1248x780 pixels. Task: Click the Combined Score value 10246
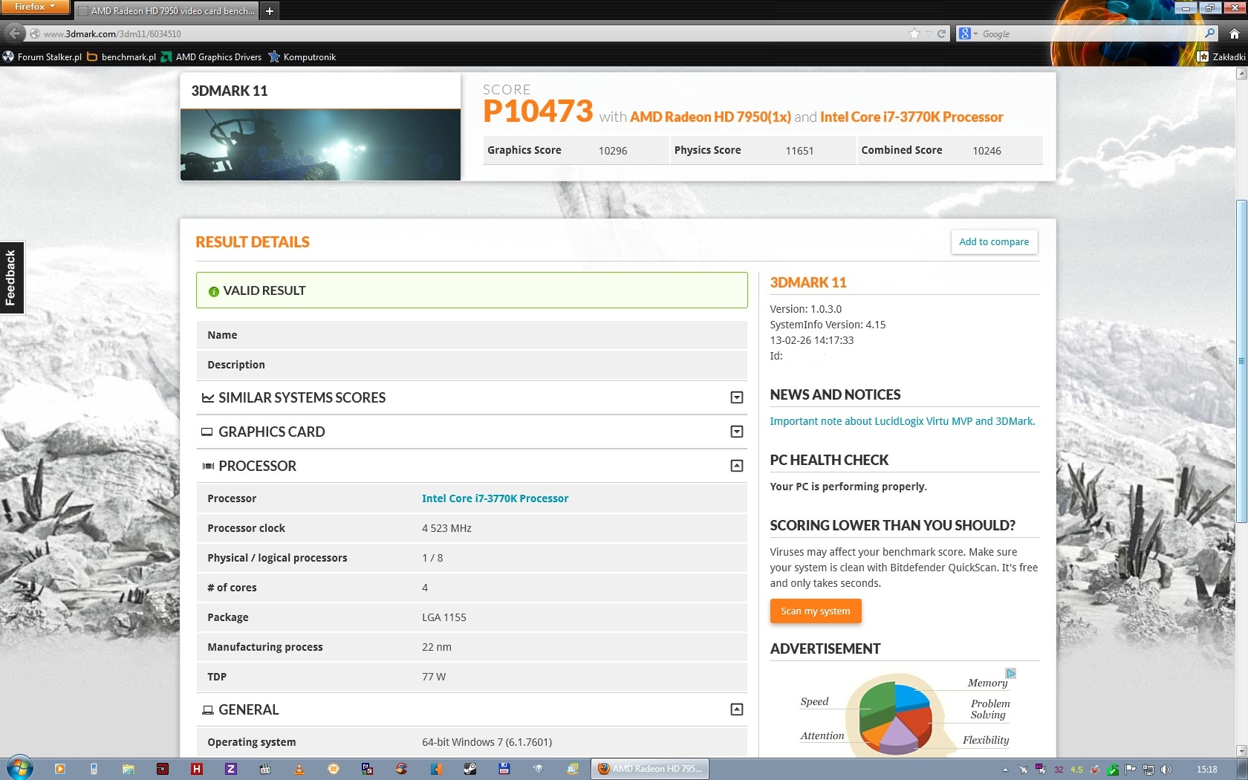click(x=987, y=151)
